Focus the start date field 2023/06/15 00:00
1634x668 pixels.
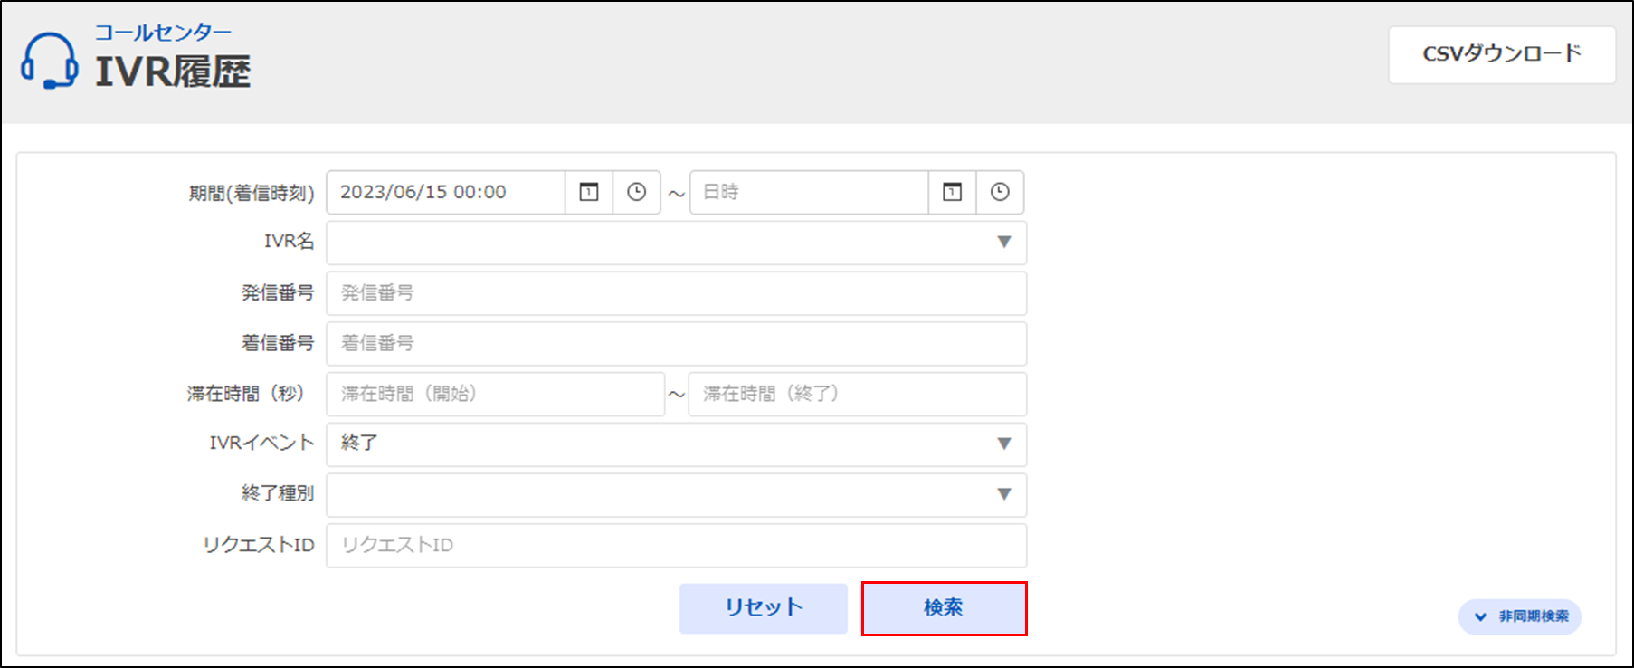pyautogui.click(x=445, y=192)
